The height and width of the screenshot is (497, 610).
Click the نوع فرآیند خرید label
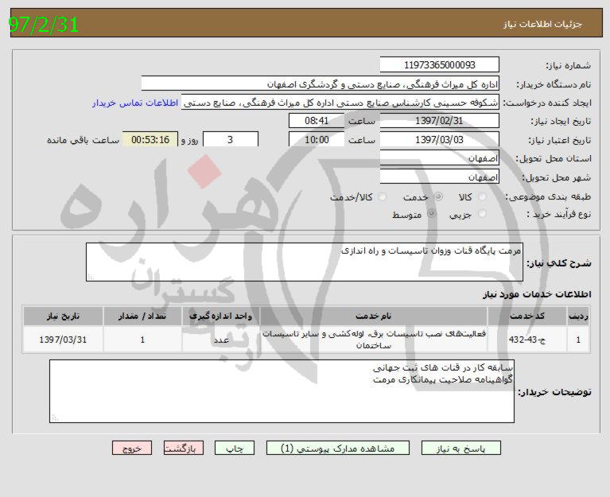[558, 214]
